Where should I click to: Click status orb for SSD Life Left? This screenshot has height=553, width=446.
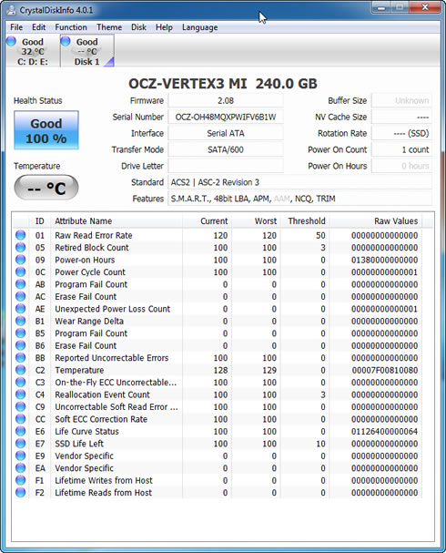[21, 444]
